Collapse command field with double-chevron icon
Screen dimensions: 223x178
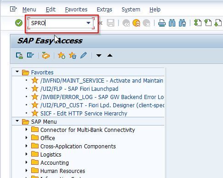tap(100, 23)
